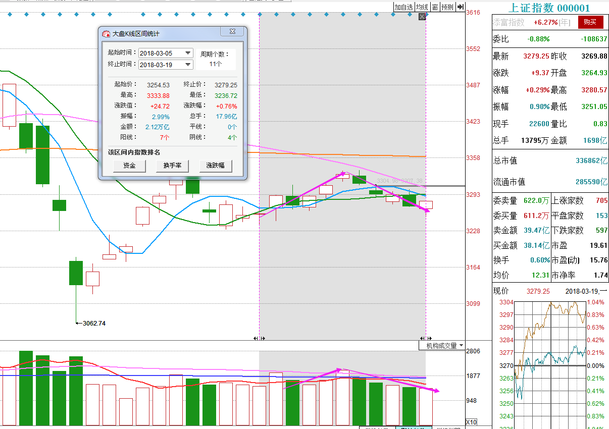Screen dimensions: 609x429
Task: Click the 委买量 611.2万 value
Action: click(537, 216)
